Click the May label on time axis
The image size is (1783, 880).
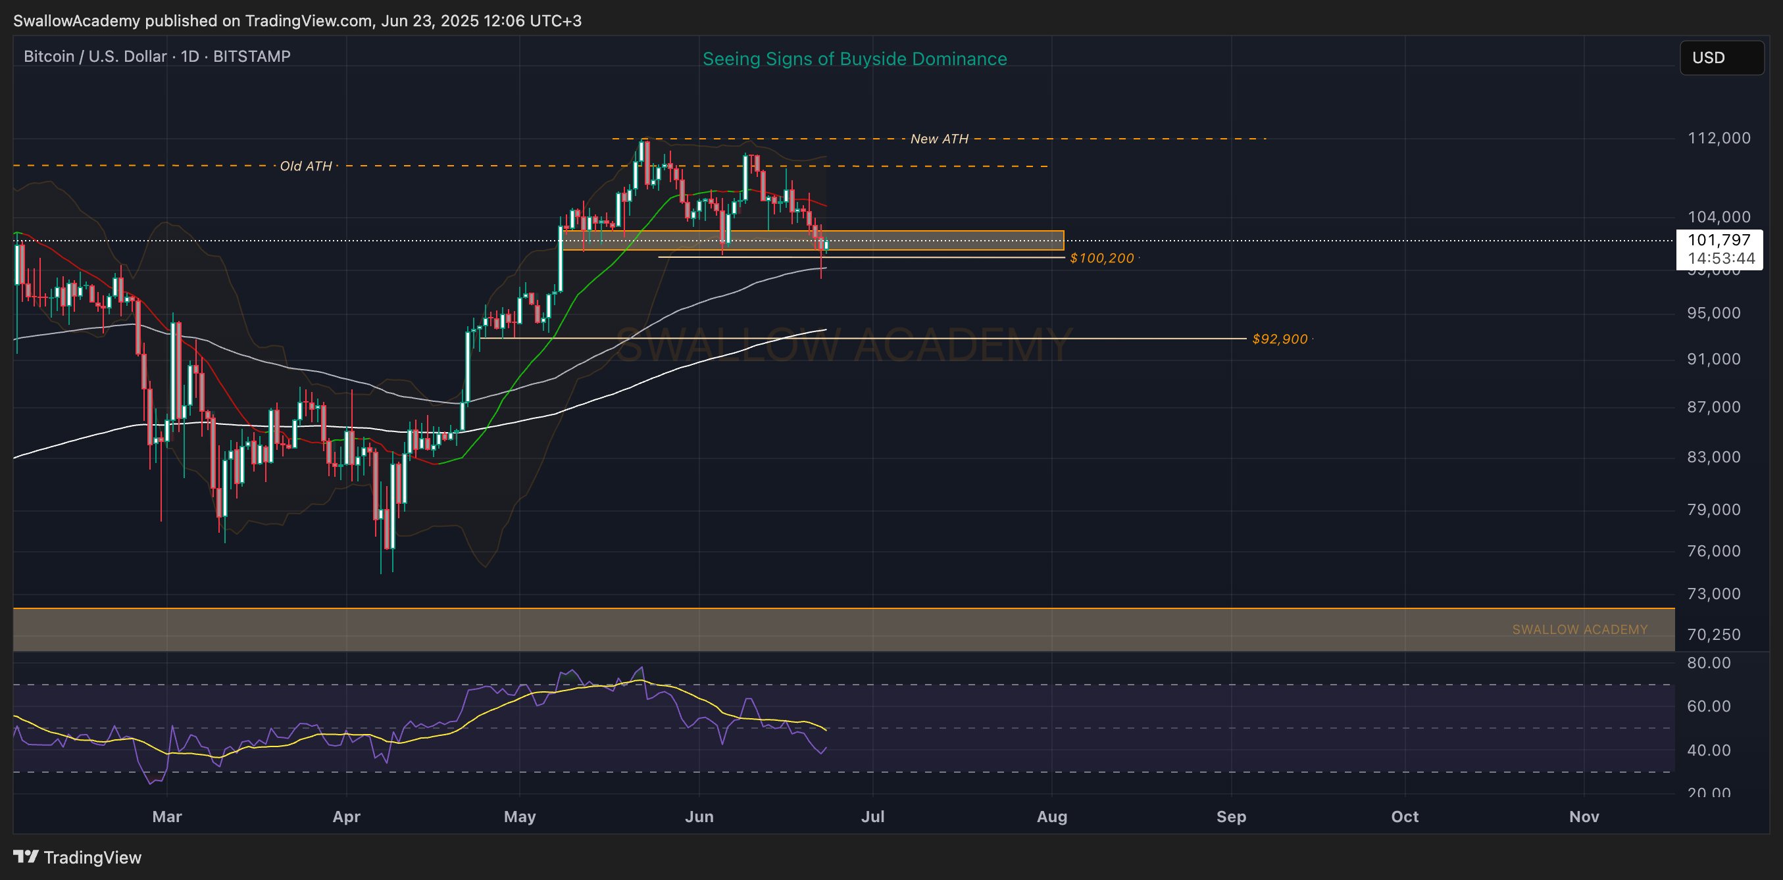[520, 816]
